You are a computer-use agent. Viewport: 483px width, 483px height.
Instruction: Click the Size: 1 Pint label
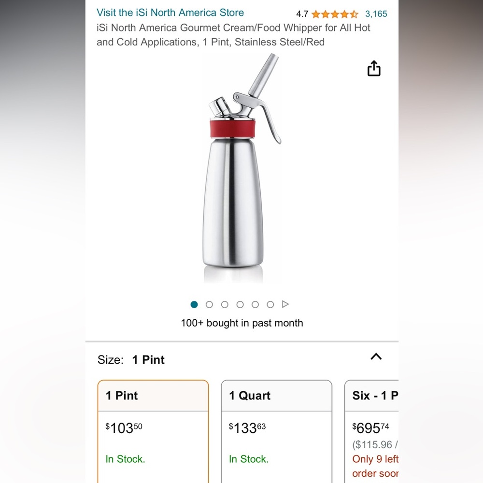coord(131,360)
